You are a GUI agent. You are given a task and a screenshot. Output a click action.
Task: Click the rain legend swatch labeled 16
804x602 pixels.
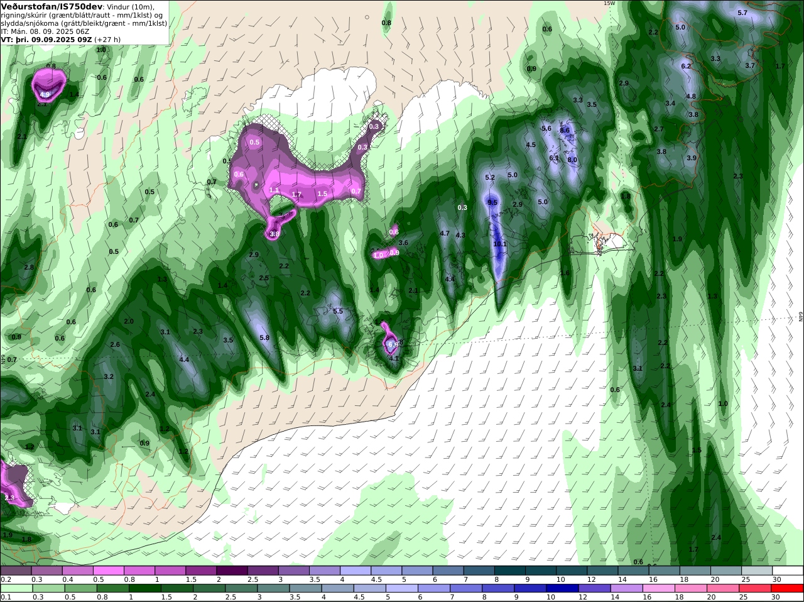pos(658,588)
